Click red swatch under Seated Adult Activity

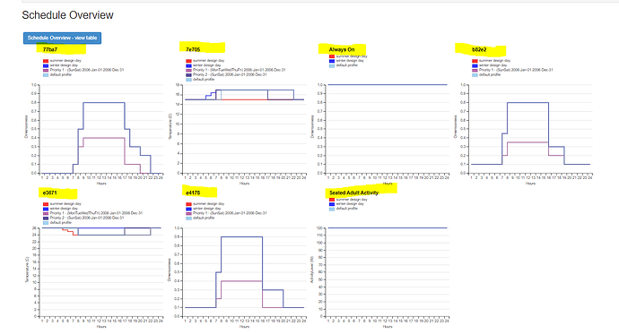pyautogui.click(x=332, y=200)
